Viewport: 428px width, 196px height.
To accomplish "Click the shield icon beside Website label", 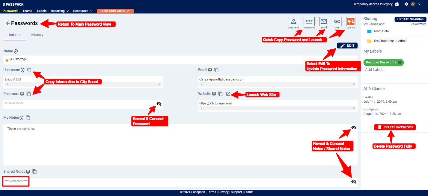I will point(214,94).
